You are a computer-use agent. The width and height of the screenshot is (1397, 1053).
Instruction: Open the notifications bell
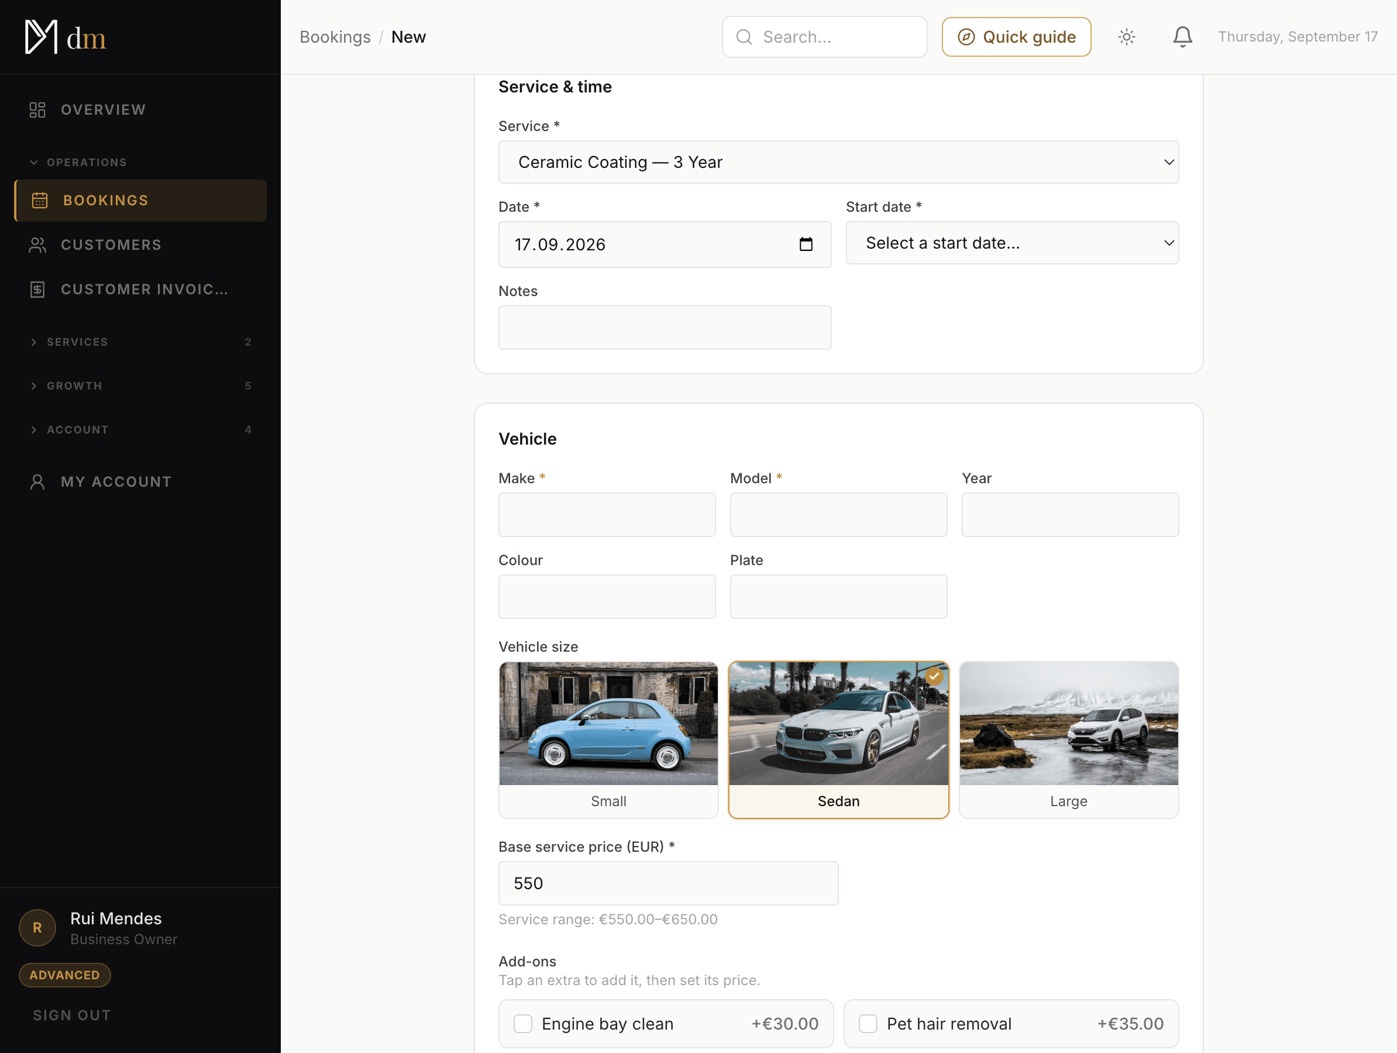[1182, 37]
